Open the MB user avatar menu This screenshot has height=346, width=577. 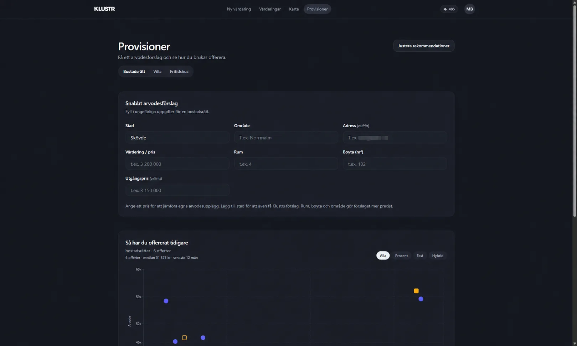pos(469,9)
